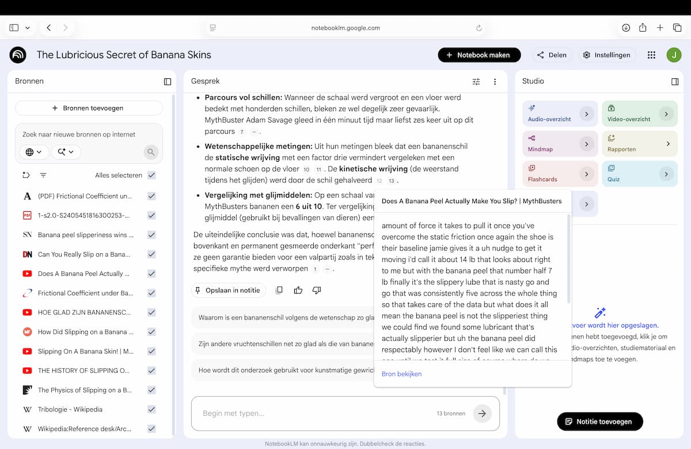Expand Audio-overzicht options arrow
The width and height of the screenshot is (691, 449).
[x=586, y=114]
